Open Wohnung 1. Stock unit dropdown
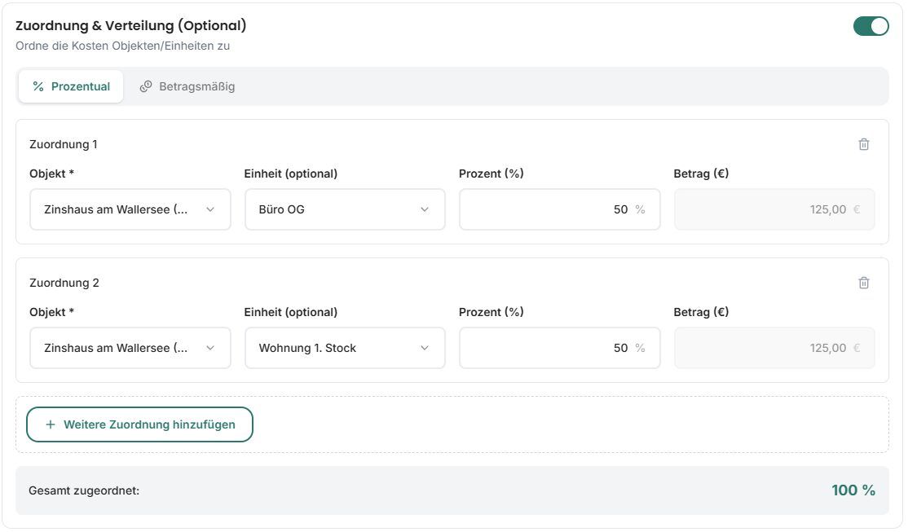Screen dimensions: 908x532 point(345,348)
